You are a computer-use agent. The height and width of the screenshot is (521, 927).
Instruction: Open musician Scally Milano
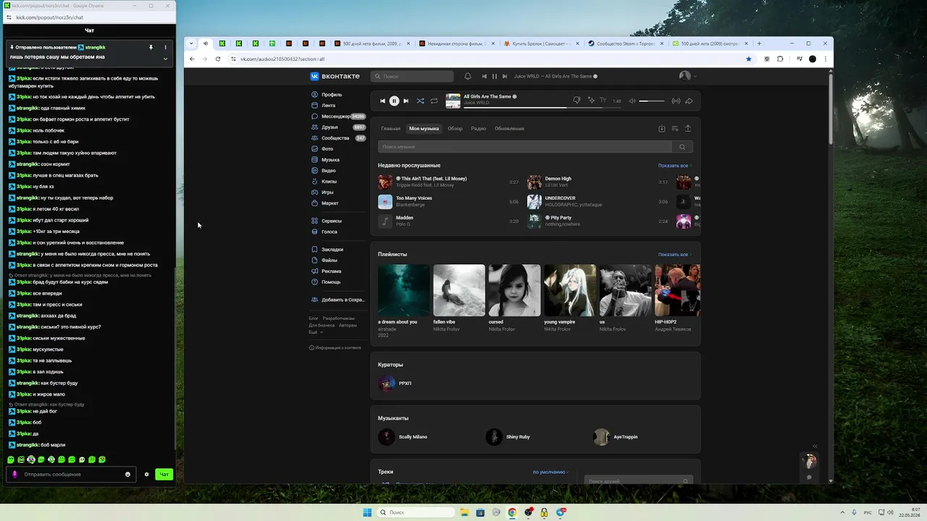pos(403,437)
